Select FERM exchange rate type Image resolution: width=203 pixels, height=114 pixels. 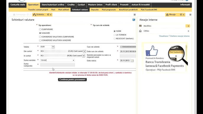(115, 31)
